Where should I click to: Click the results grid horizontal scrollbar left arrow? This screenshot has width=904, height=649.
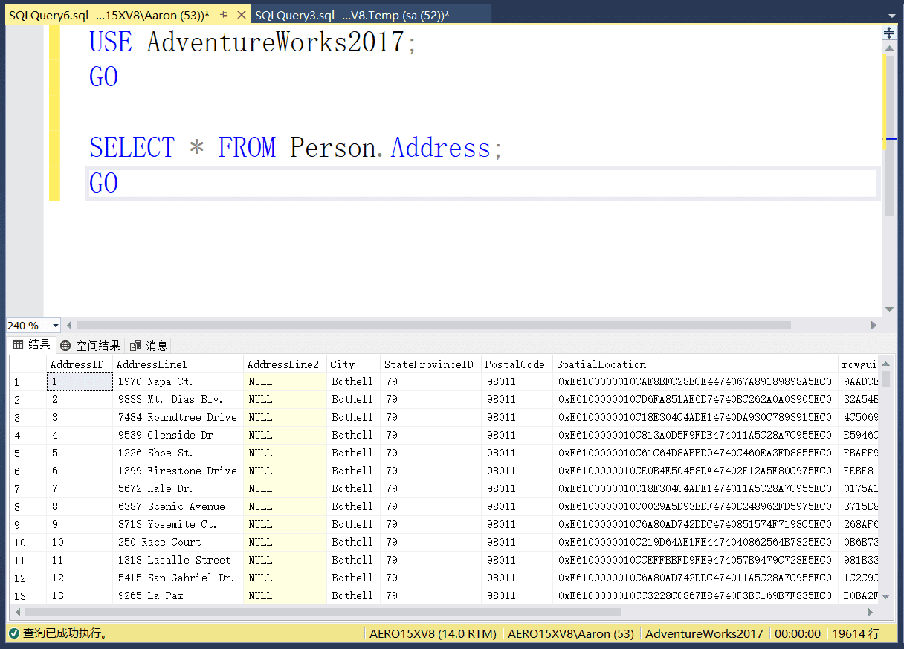coord(18,613)
